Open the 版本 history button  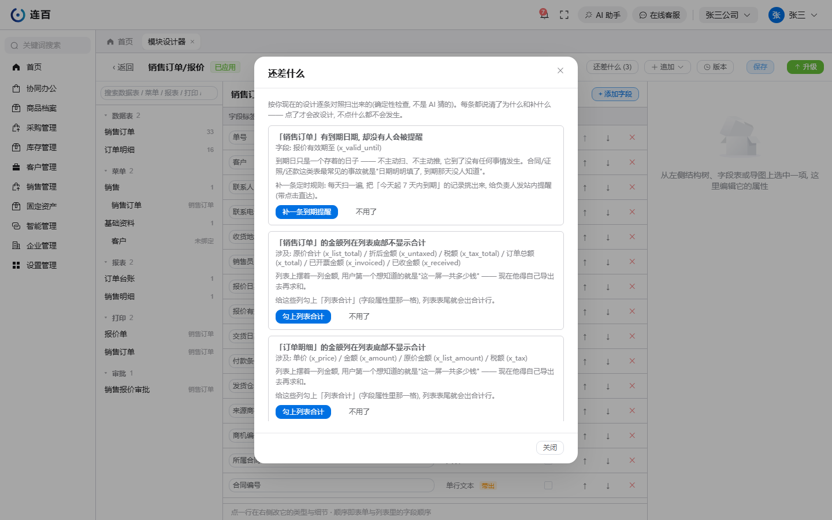click(715, 67)
